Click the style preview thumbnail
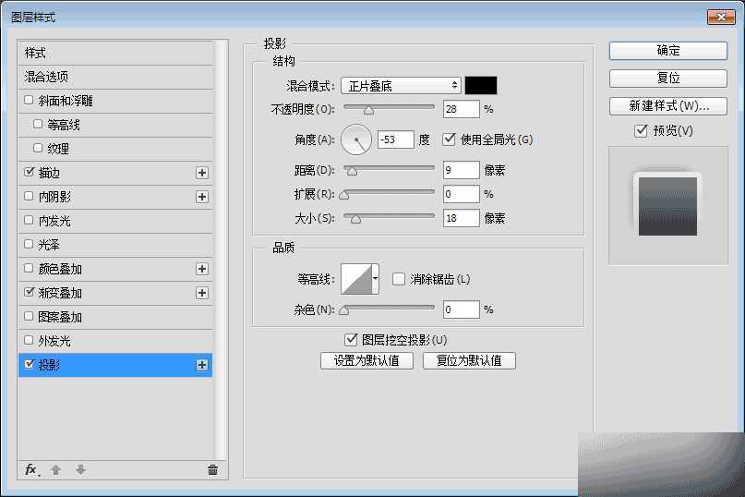 pos(668,205)
